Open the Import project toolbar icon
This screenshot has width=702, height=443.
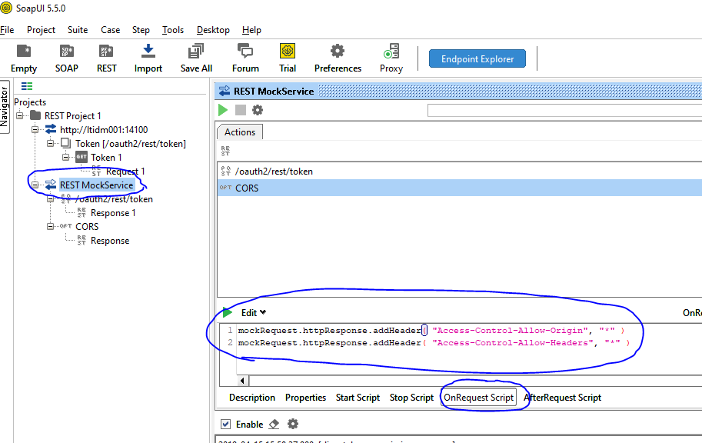pos(148,57)
